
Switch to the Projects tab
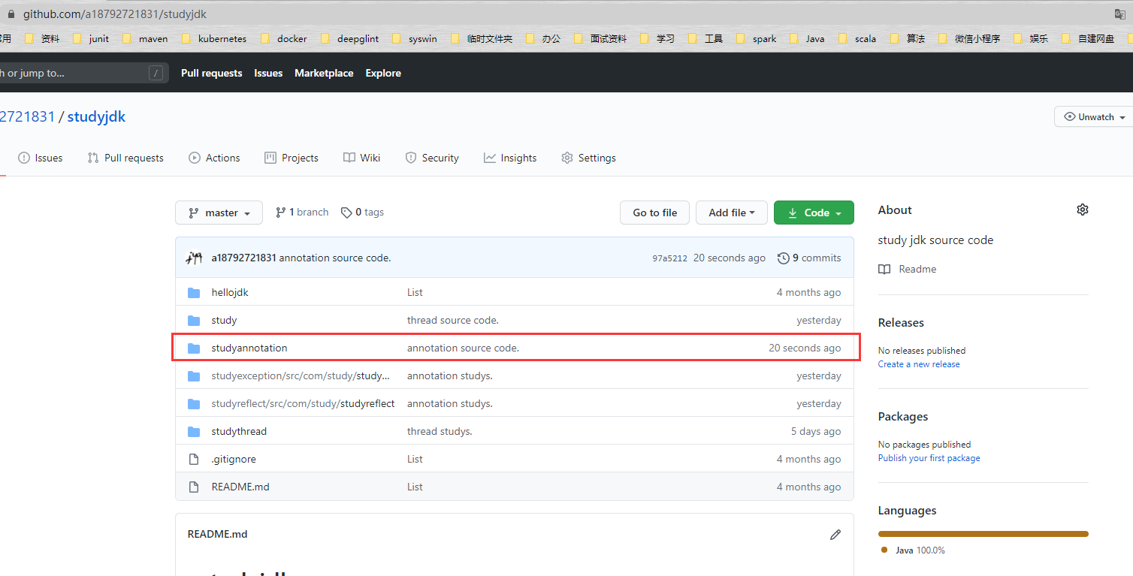[292, 158]
